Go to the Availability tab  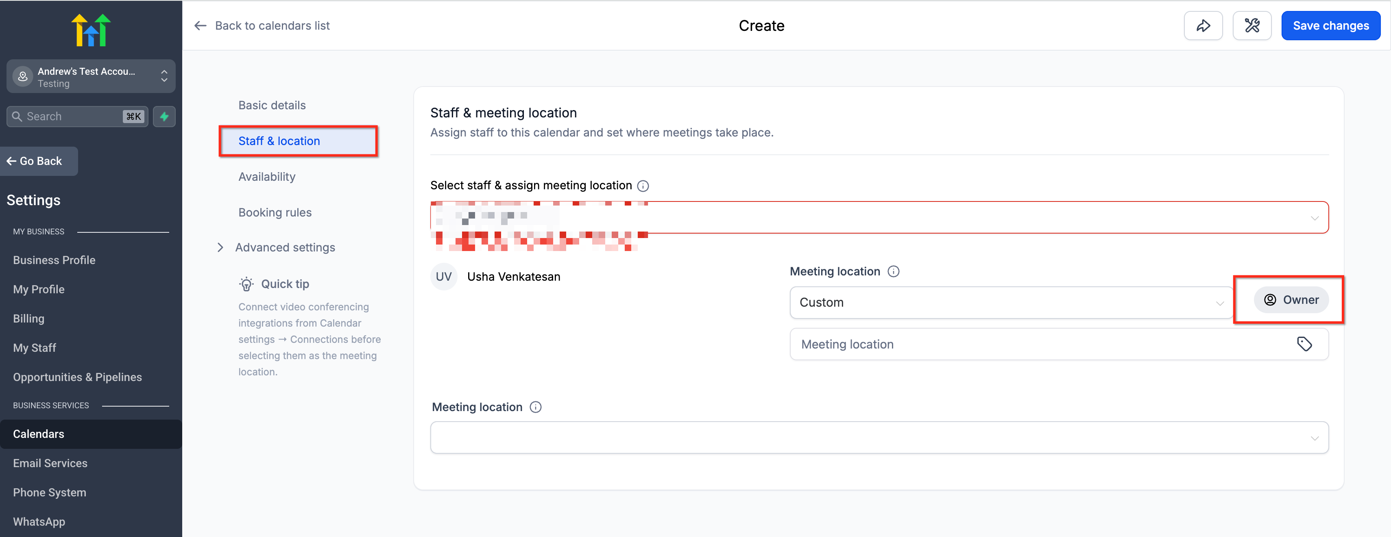pos(267,177)
